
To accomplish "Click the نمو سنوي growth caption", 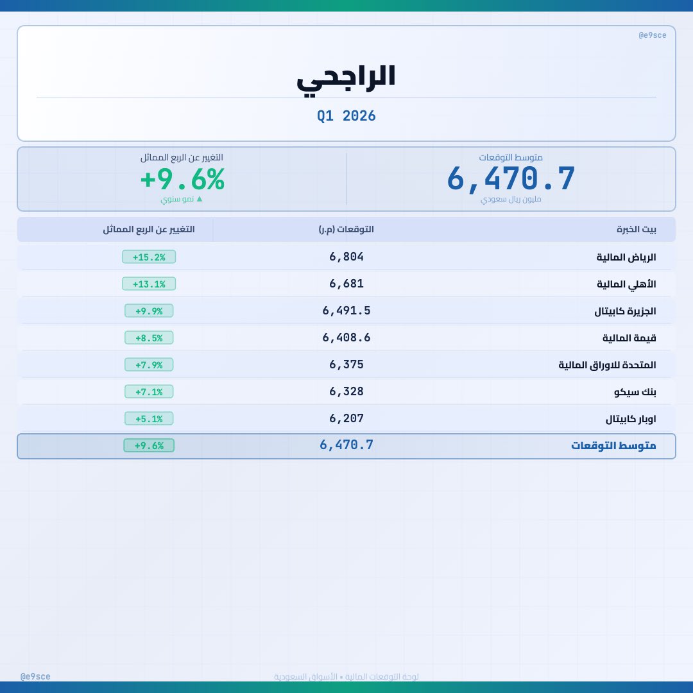I will 177,200.
